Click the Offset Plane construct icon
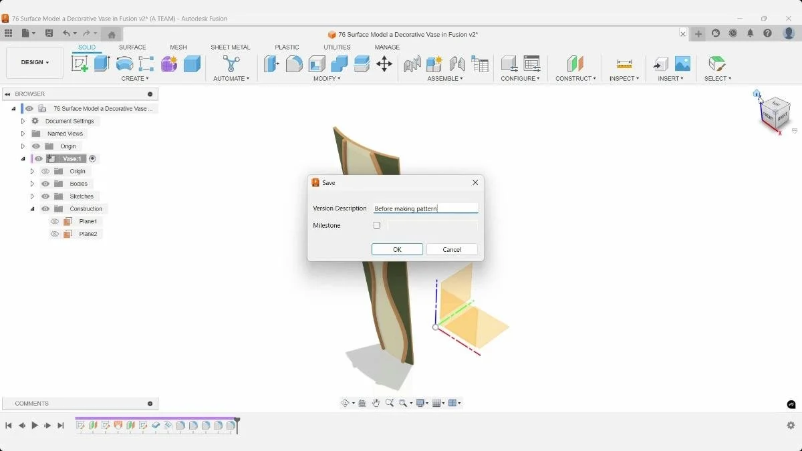Image resolution: width=802 pixels, height=451 pixels. 575,63
